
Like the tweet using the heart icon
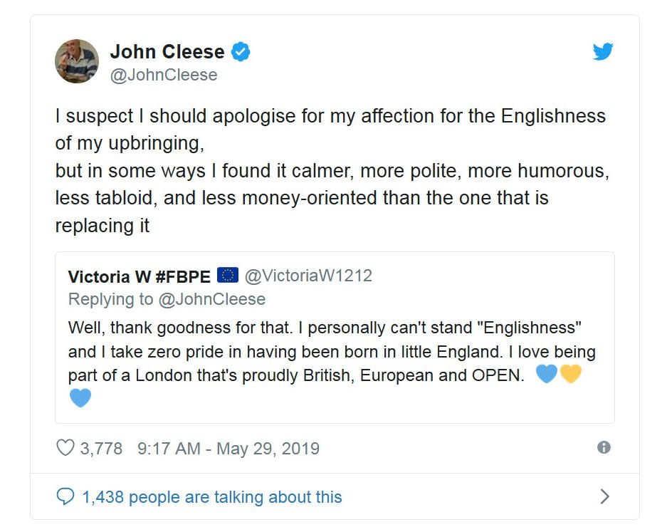pos(65,448)
